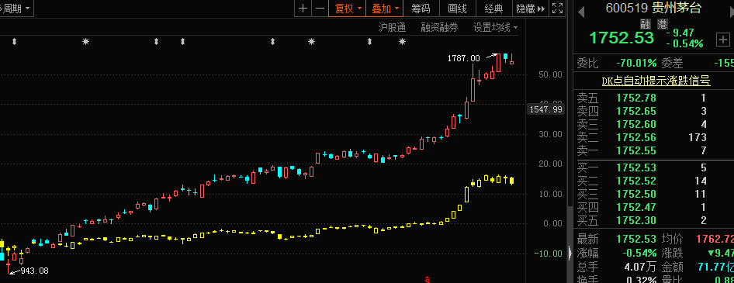Click stock title 600519 贵州茅台
Viewport: 734px width, 283px height.
tap(653, 8)
